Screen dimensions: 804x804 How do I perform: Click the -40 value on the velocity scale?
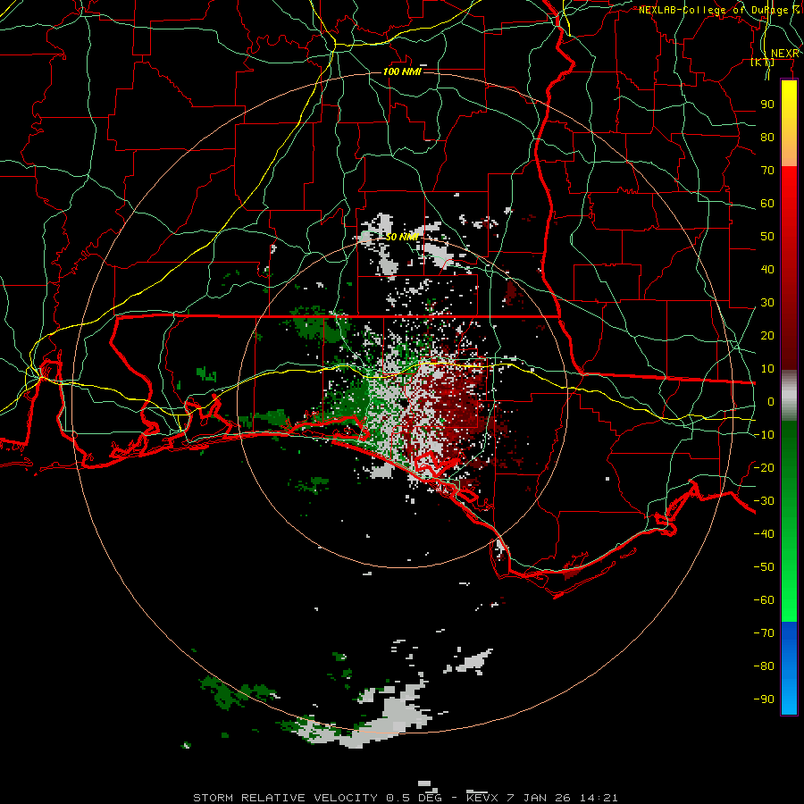(764, 534)
